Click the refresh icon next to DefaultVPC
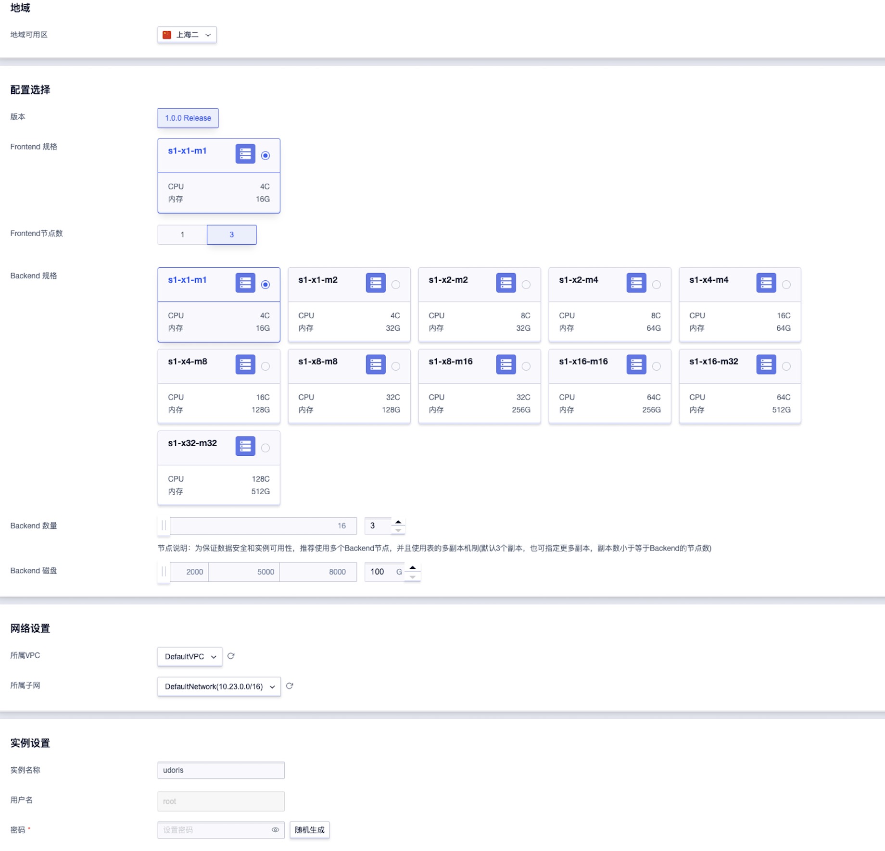885x851 pixels. [x=231, y=656]
